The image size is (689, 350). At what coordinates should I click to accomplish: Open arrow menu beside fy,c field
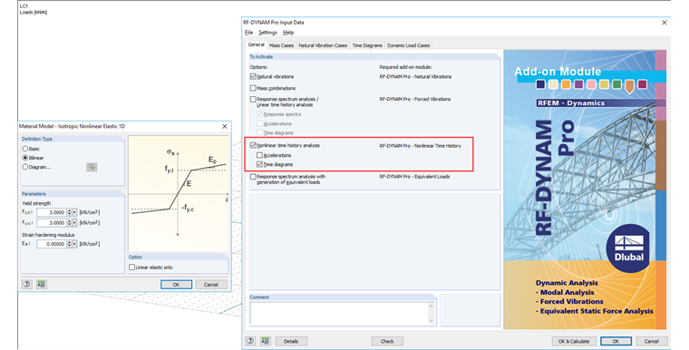pos(74,223)
